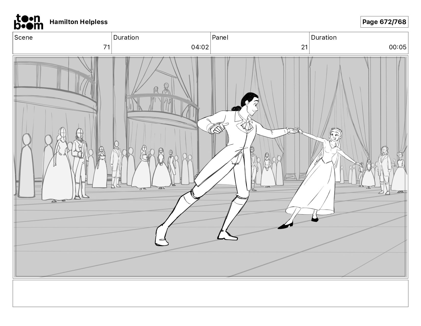Click the Toon Boom logo
The width and height of the screenshot is (421, 326).
28,22
